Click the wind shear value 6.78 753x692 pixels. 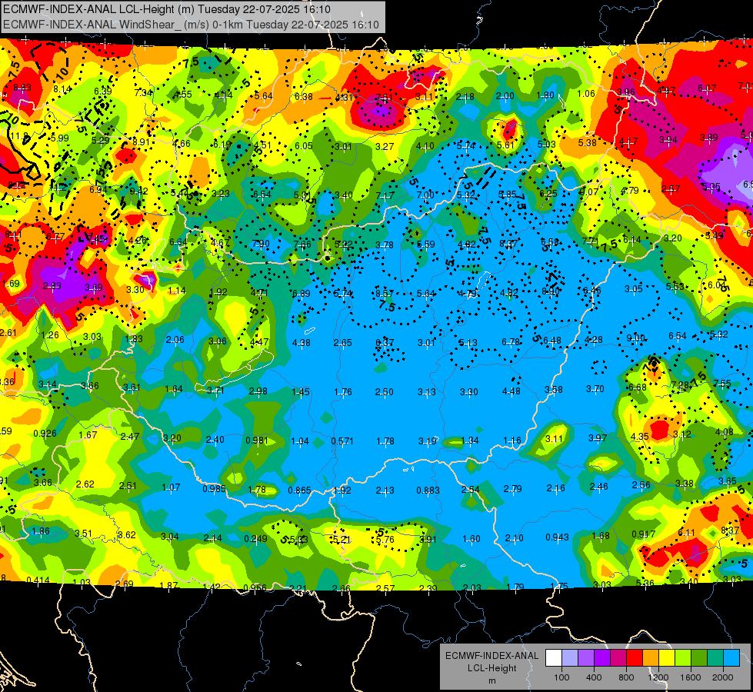pyautogui.click(x=511, y=341)
